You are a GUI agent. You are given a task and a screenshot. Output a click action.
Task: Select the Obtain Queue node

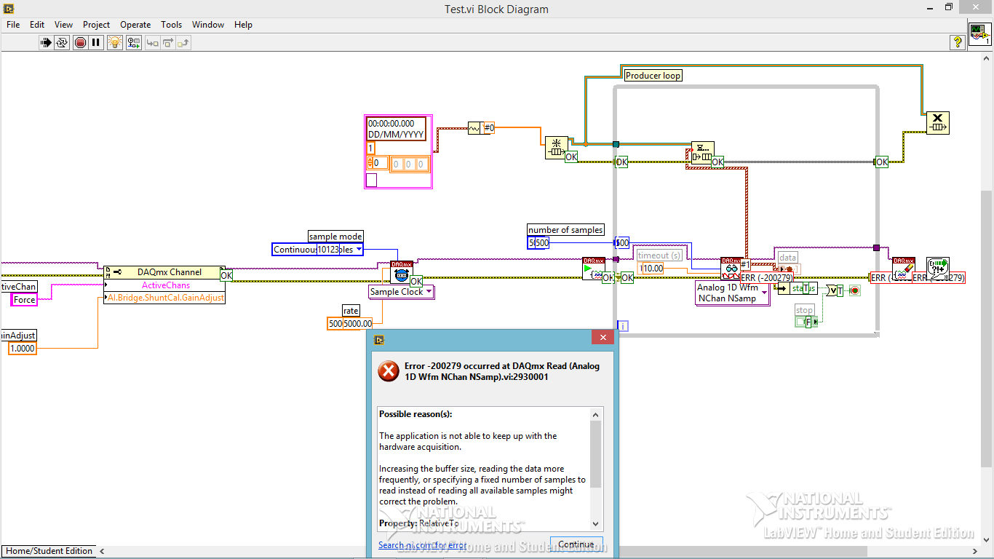point(557,147)
